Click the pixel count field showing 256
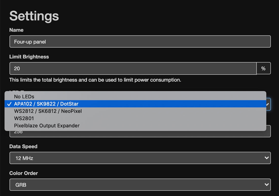The height and width of the screenshot is (196, 279). tap(140, 134)
